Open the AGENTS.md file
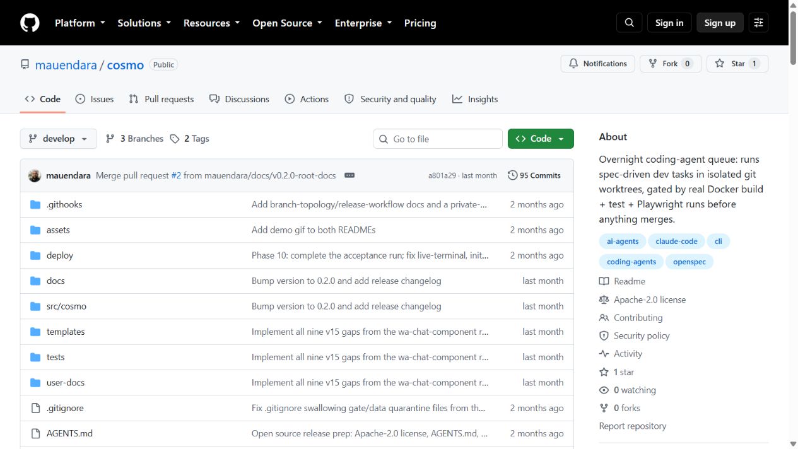 pos(69,434)
